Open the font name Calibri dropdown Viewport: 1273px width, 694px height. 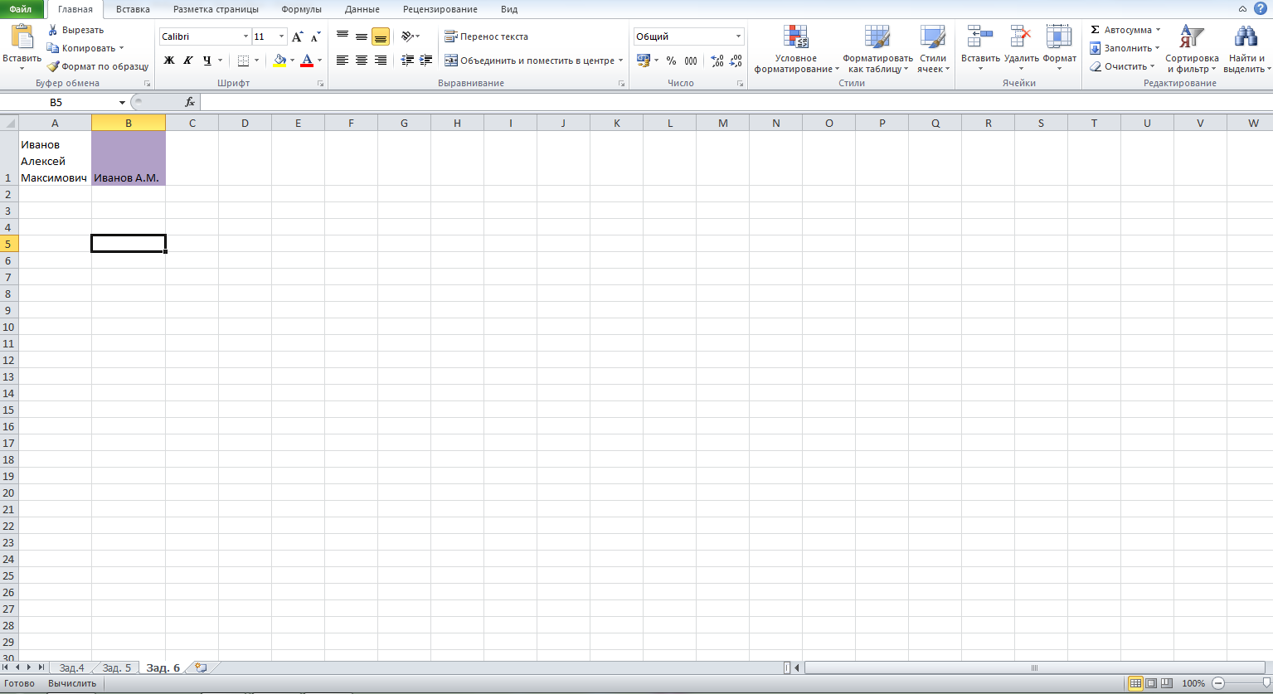click(245, 36)
